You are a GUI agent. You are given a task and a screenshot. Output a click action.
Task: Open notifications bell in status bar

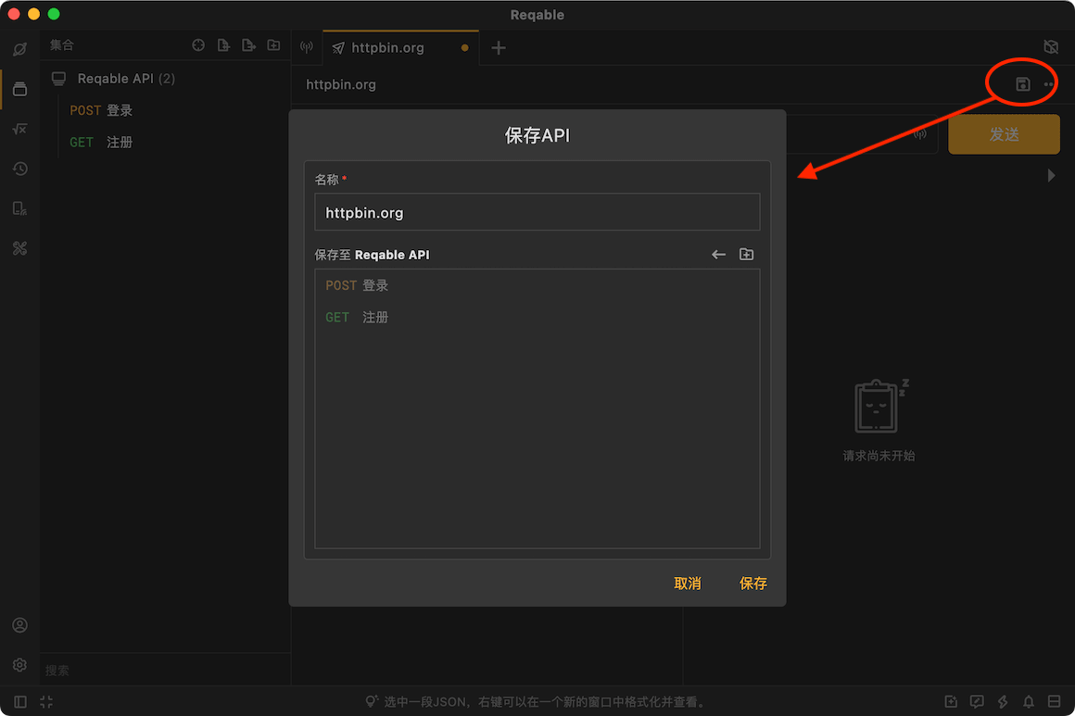tap(1029, 701)
